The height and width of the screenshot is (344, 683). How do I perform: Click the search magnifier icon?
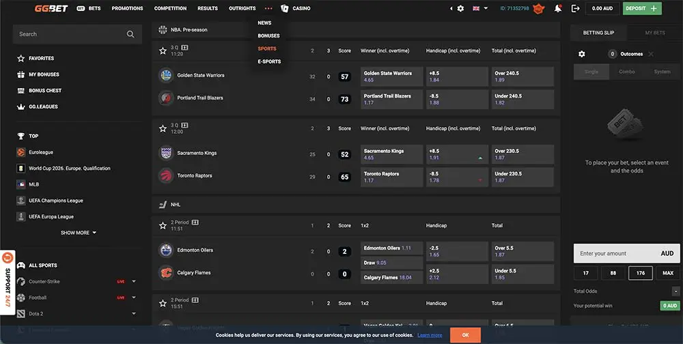click(x=130, y=34)
